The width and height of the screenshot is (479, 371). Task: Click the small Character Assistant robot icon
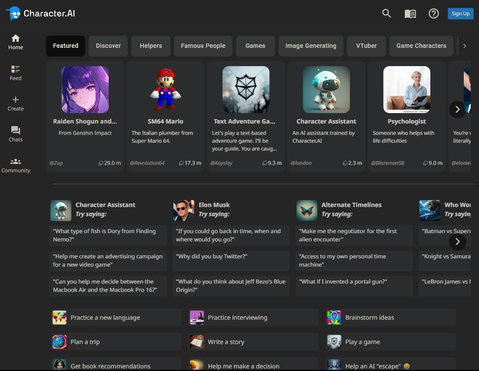[61, 210]
